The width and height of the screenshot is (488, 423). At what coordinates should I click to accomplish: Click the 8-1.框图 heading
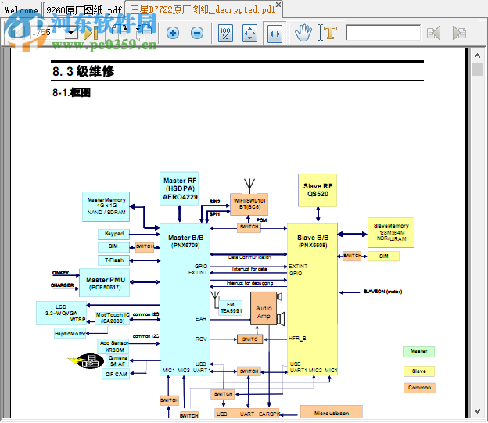[72, 92]
